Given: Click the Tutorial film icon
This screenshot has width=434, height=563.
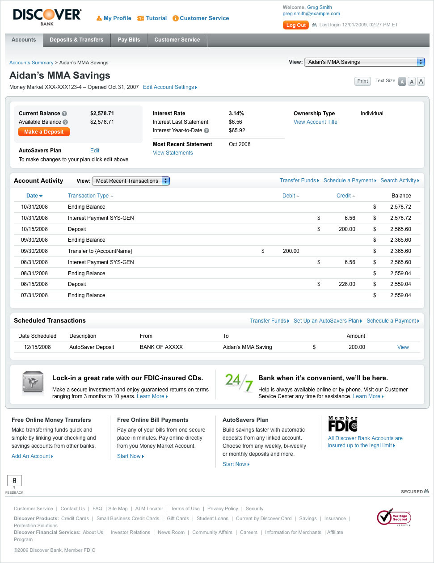Looking at the screenshot, I should click(140, 18).
